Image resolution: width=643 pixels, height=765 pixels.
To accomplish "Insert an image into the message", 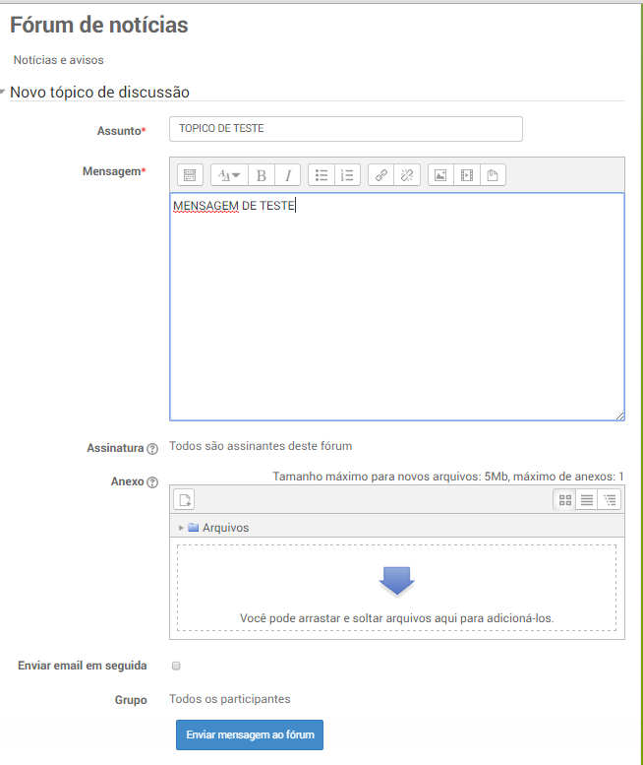I will coord(440,175).
